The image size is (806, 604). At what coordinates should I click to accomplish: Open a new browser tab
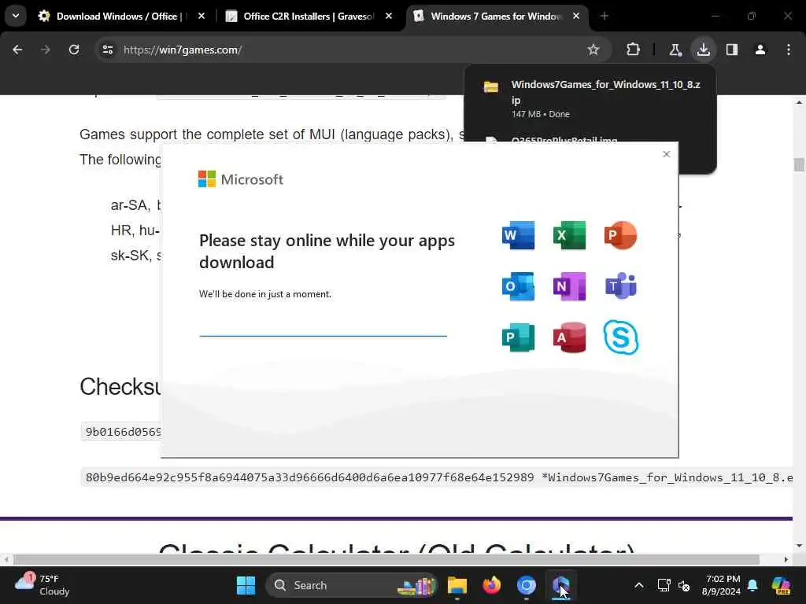click(604, 16)
